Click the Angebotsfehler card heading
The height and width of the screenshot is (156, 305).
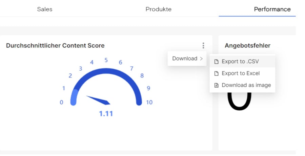tap(247, 45)
